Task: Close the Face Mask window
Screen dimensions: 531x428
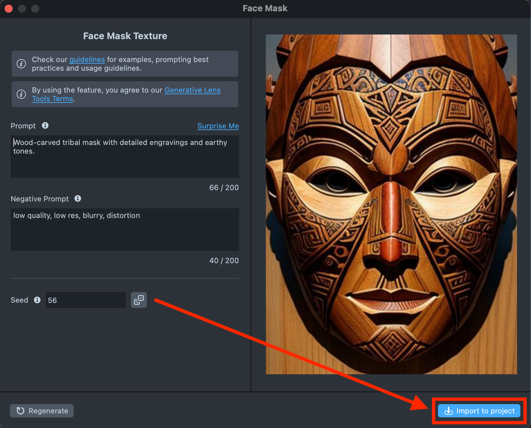Action: (9, 9)
